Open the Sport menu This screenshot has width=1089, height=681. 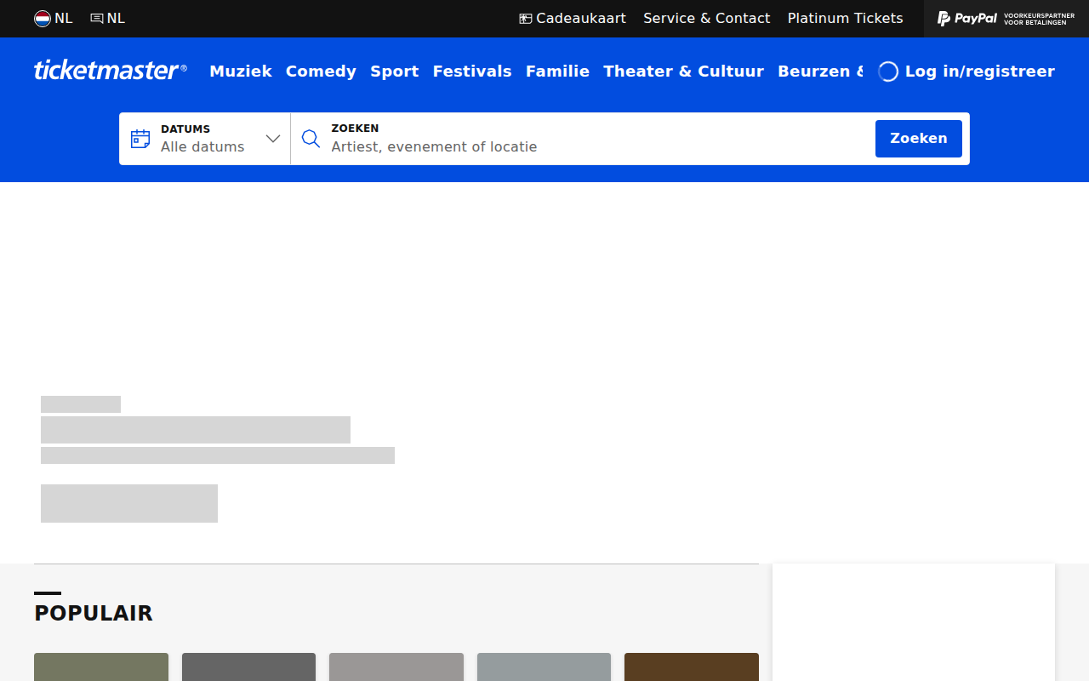(395, 72)
